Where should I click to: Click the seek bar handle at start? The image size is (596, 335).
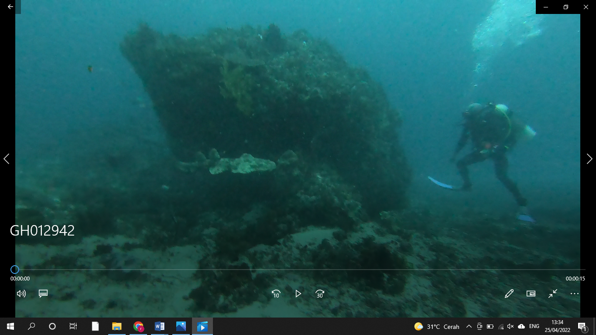pos(15,270)
